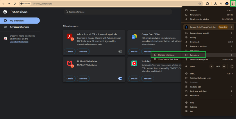The width and height of the screenshot is (236, 119).
Task: Select New tab from the menu
Action: [209, 10]
